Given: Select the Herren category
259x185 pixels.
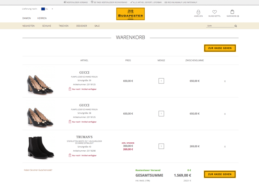Looking at the screenshot, I should point(42,18).
